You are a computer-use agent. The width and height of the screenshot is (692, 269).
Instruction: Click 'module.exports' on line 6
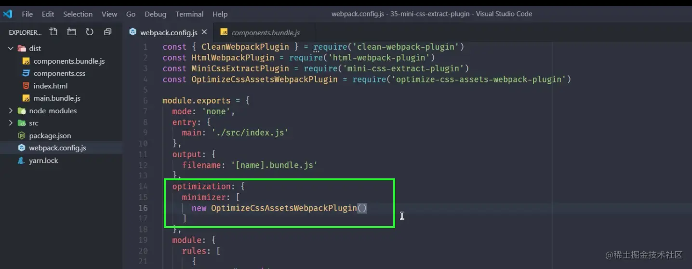[197, 101]
